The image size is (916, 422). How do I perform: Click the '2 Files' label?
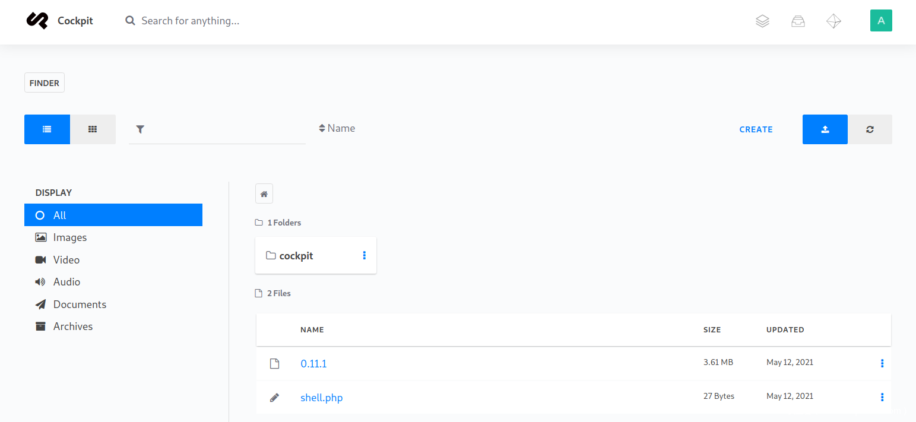click(x=279, y=293)
